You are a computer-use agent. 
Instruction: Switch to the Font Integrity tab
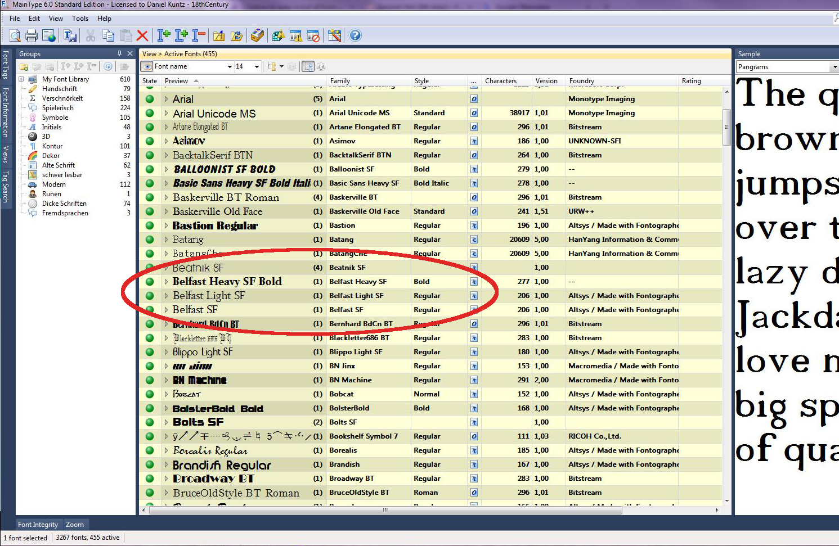[38, 525]
